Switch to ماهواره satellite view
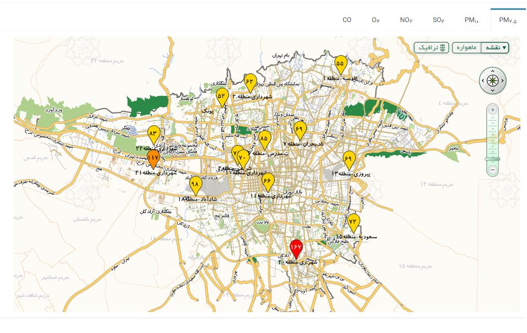Screen dimensions: 527x333 pyautogui.click(x=467, y=47)
